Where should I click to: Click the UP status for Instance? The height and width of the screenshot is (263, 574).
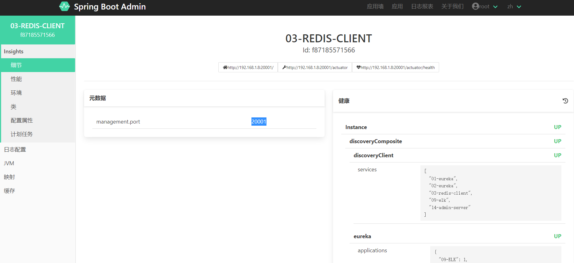point(557,127)
